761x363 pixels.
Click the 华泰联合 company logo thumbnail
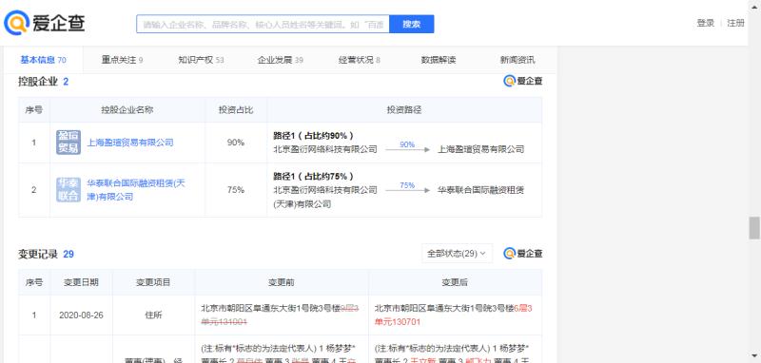tap(68, 190)
